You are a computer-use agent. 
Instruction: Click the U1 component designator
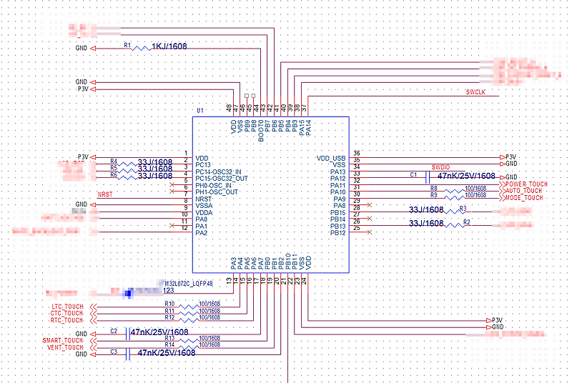point(200,111)
